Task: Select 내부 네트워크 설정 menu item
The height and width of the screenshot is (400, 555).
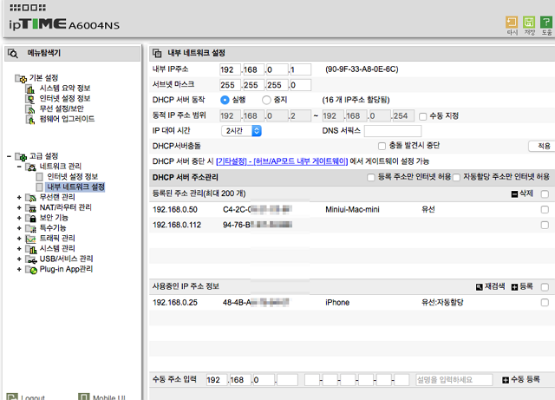Action: 75,187
